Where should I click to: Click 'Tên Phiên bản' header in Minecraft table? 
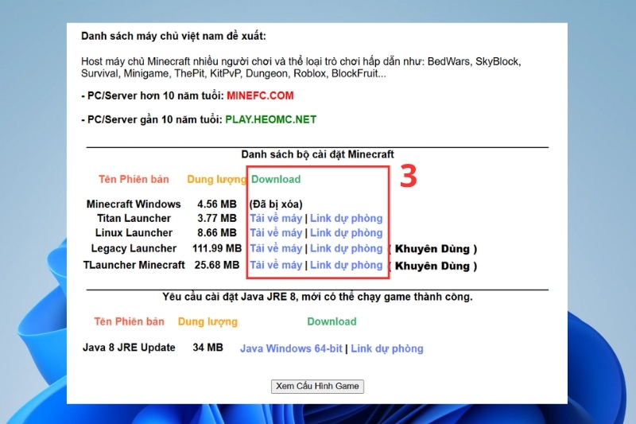[x=134, y=179]
